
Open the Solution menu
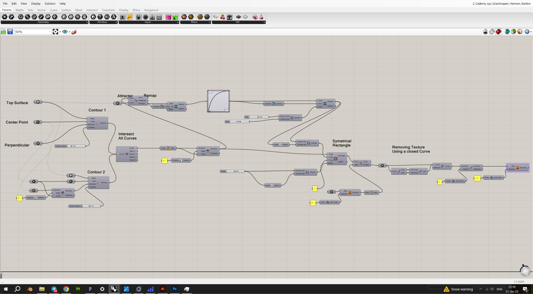50,3
